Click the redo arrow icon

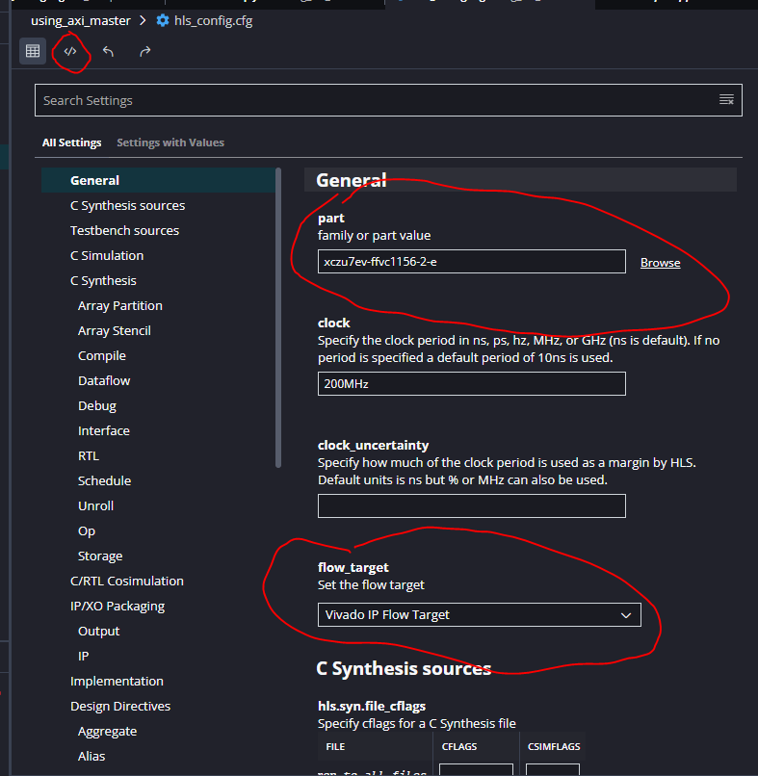[x=144, y=51]
